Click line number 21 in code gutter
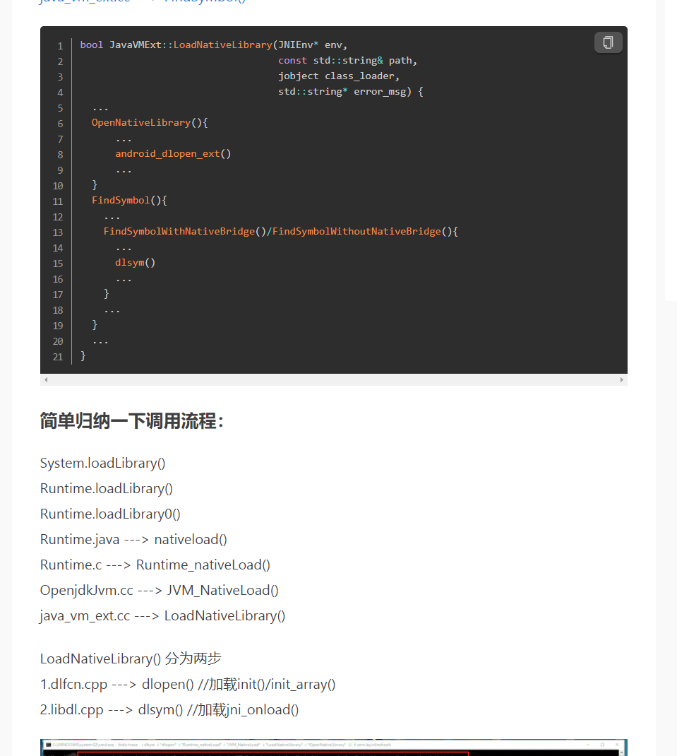Viewport: 677px width, 756px height. pos(57,356)
